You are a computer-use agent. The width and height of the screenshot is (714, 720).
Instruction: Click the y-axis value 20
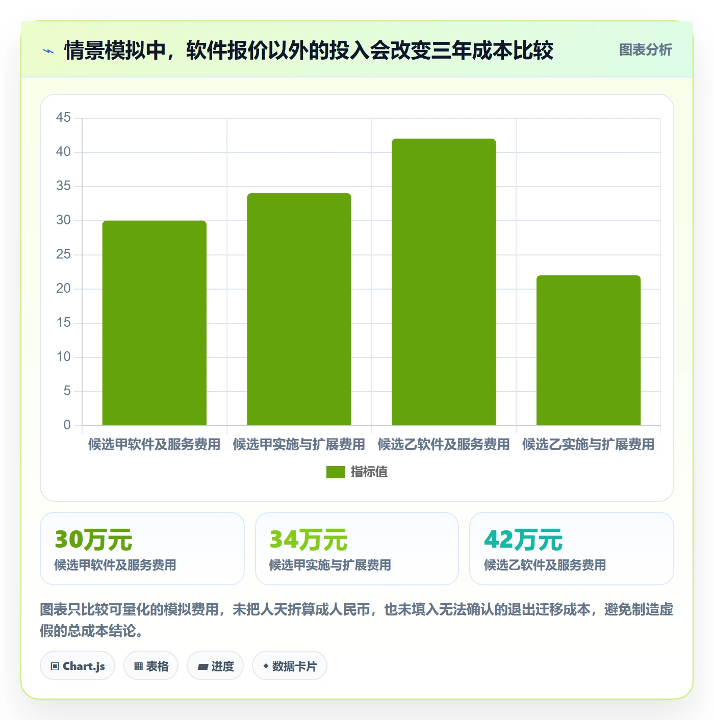[63, 289]
